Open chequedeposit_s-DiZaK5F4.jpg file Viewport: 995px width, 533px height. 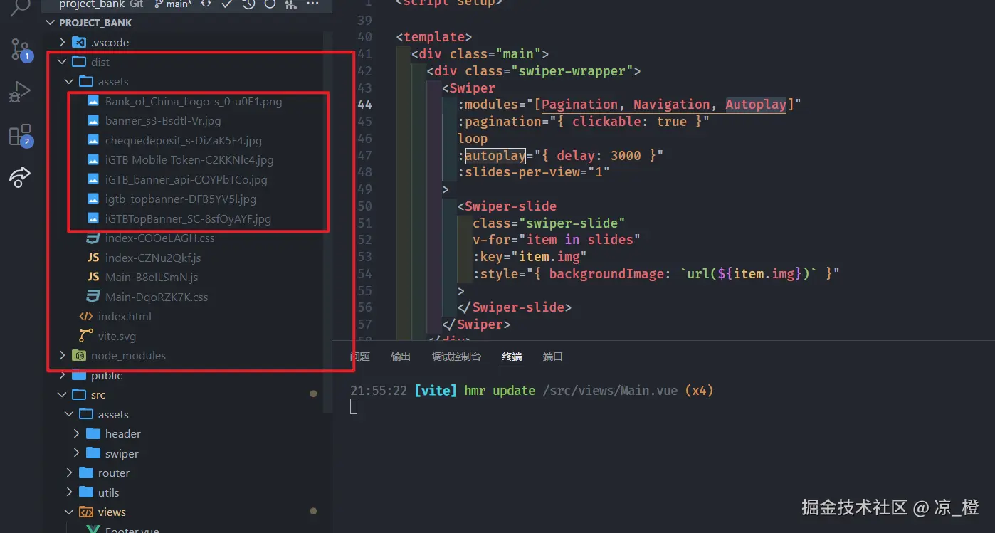tap(184, 141)
